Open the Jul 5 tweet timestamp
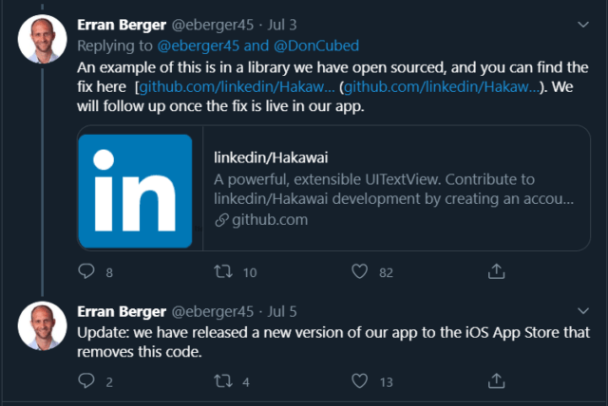The width and height of the screenshot is (608, 406). click(x=283, y=310)
